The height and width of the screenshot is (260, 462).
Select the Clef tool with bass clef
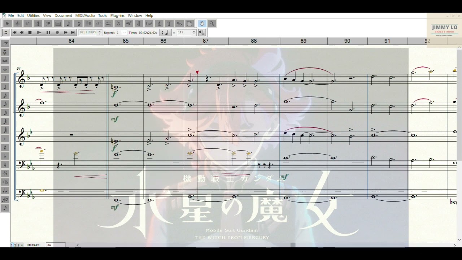tap(48, 23)
